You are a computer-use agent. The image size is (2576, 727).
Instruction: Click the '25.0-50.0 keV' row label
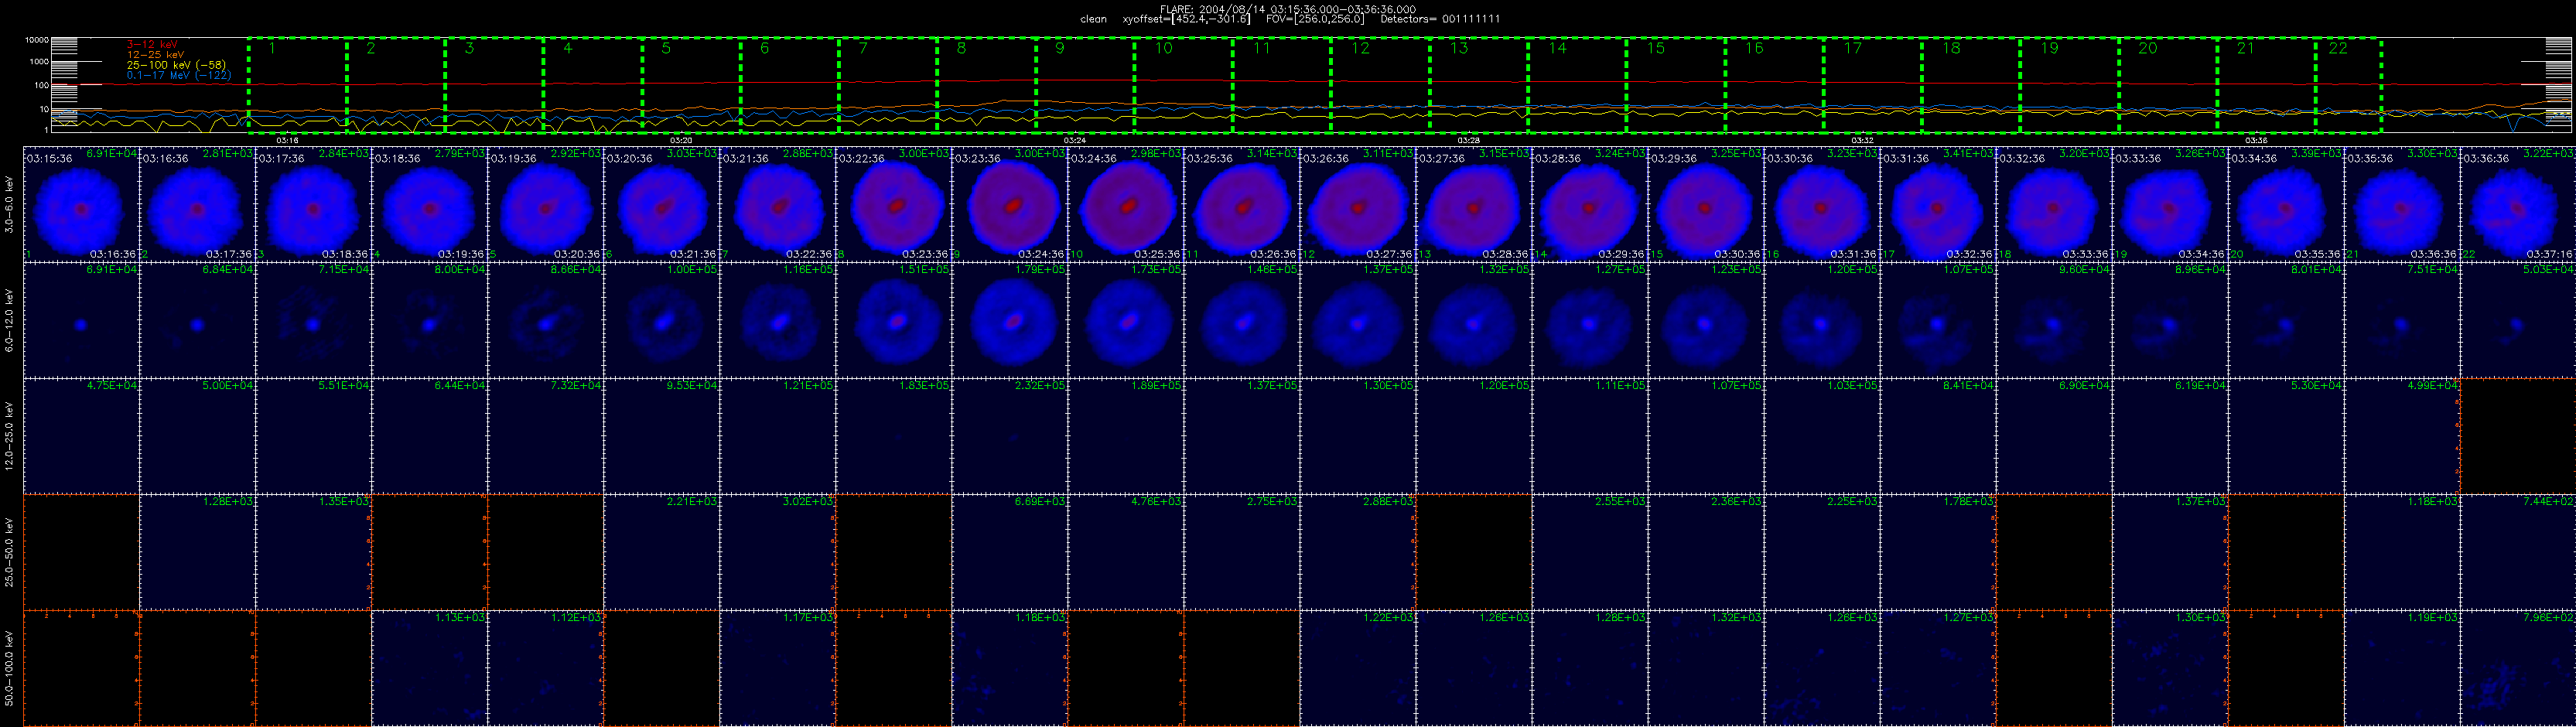(10, 552)
